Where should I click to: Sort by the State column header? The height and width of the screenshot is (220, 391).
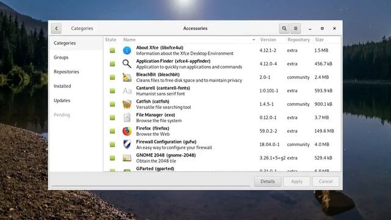111,40
